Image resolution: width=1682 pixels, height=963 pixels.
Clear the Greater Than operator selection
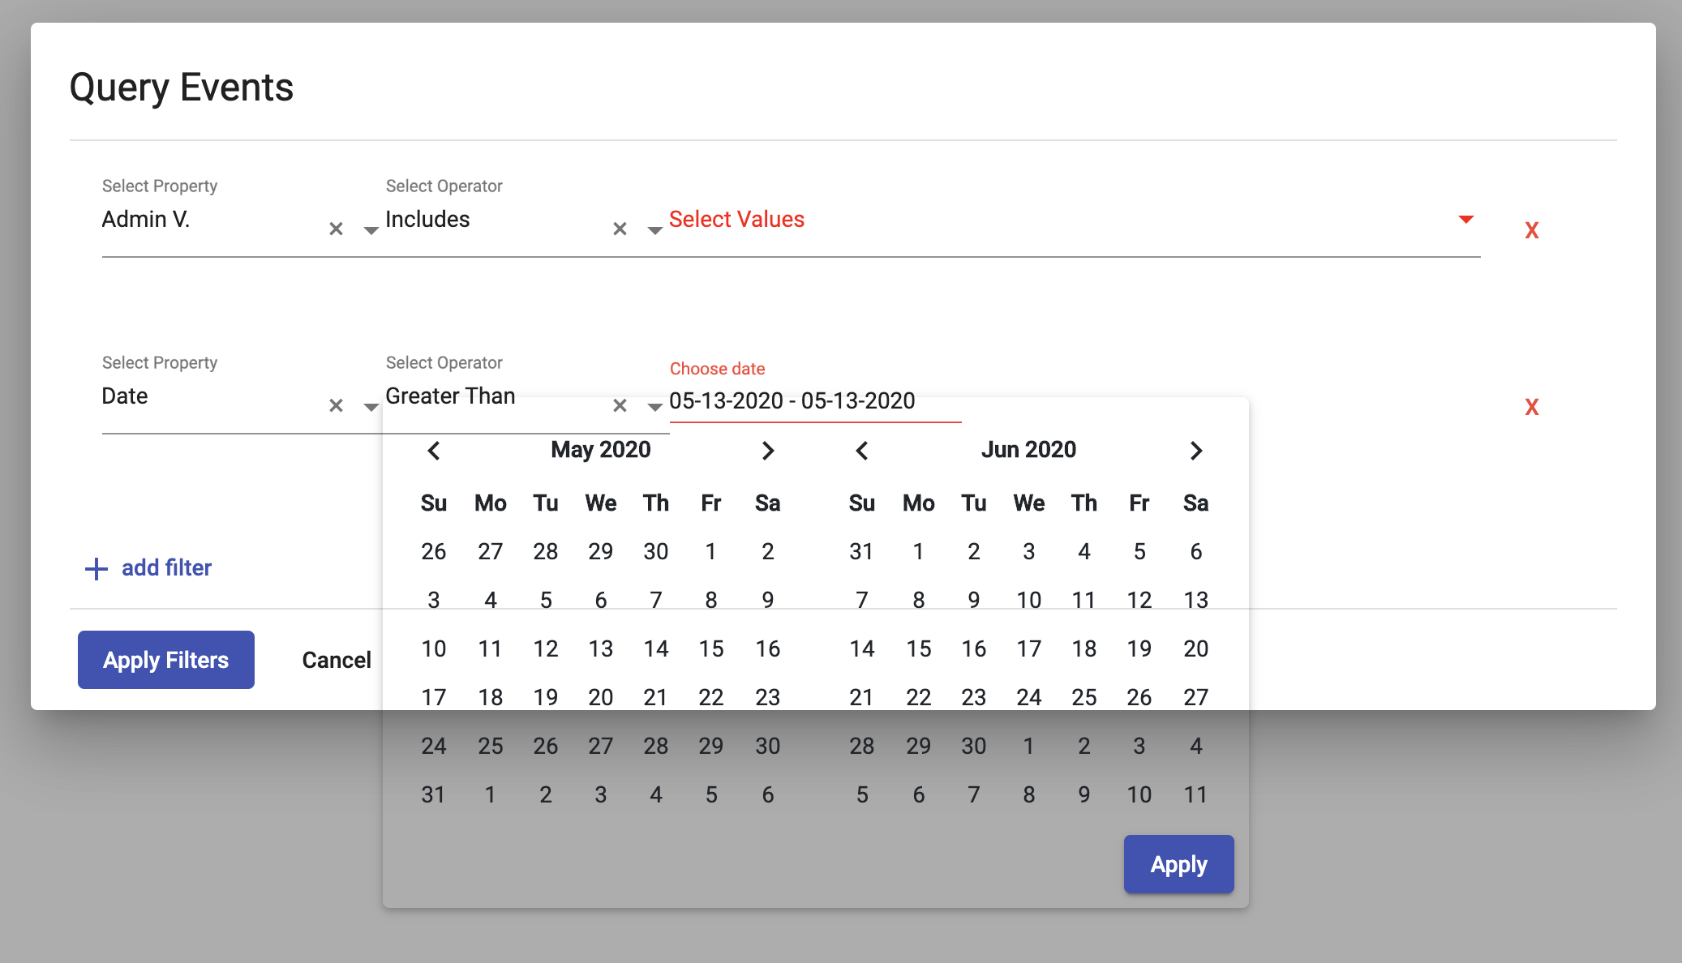[x=620, y=406]
